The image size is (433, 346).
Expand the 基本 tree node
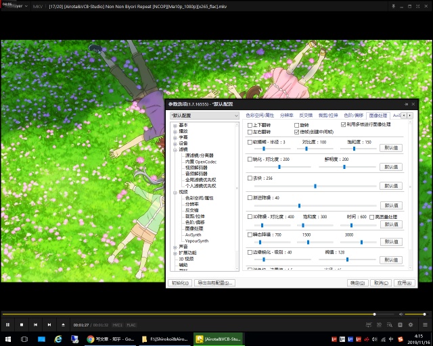(x=175, y=126)
